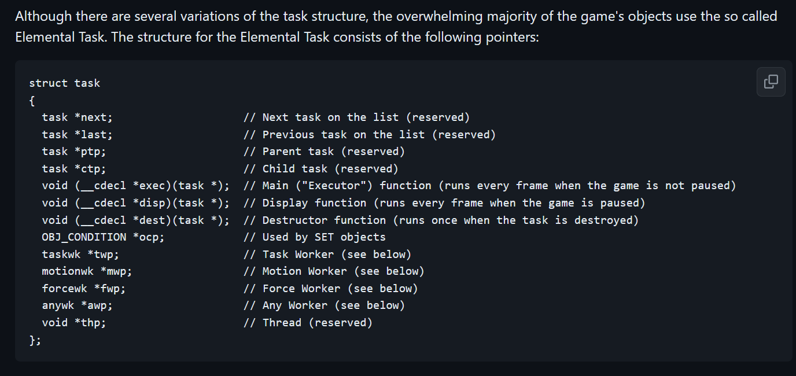The width and height of the screenshot is (796, 376).
Task: Click the 'forcewk *fwp;' code line
Action: pyautogui.click(x=83, y=289)
